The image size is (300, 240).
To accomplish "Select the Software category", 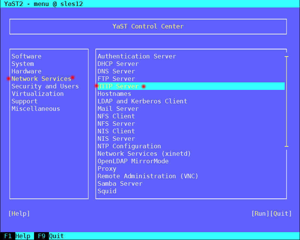I will (x=27, y=56).
